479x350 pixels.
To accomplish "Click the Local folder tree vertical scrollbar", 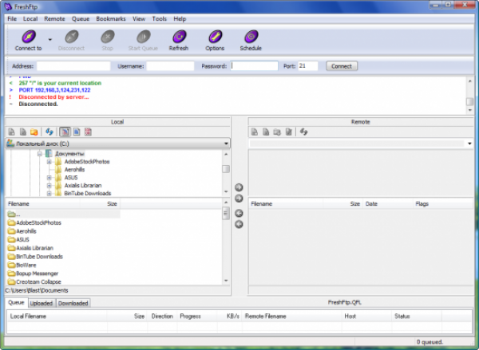I will [x=226, y=179].
